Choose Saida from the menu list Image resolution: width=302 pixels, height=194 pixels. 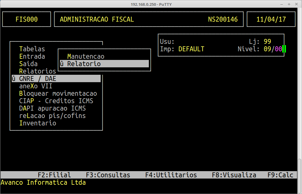click(x=28, y=64)
